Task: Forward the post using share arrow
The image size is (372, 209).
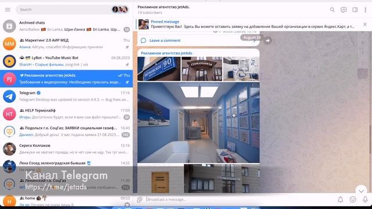Action: (267, 41)
